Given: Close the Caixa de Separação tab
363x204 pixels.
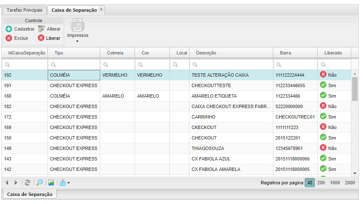Looking at the screenshot, I should pyautogui.click(x=101, y=9).
